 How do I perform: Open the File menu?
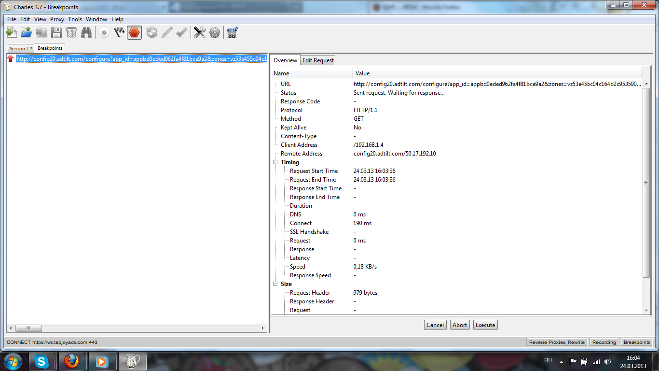pyautogui.click(x=12, y=19)
